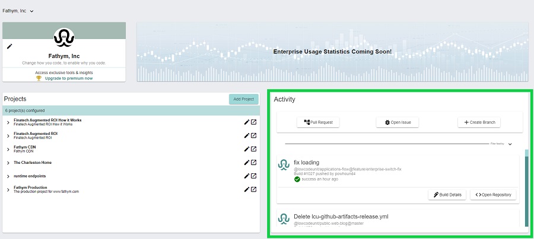The image size is (534, 239).
Task: Click the 'Projects' panel heading
Action: 15,99
